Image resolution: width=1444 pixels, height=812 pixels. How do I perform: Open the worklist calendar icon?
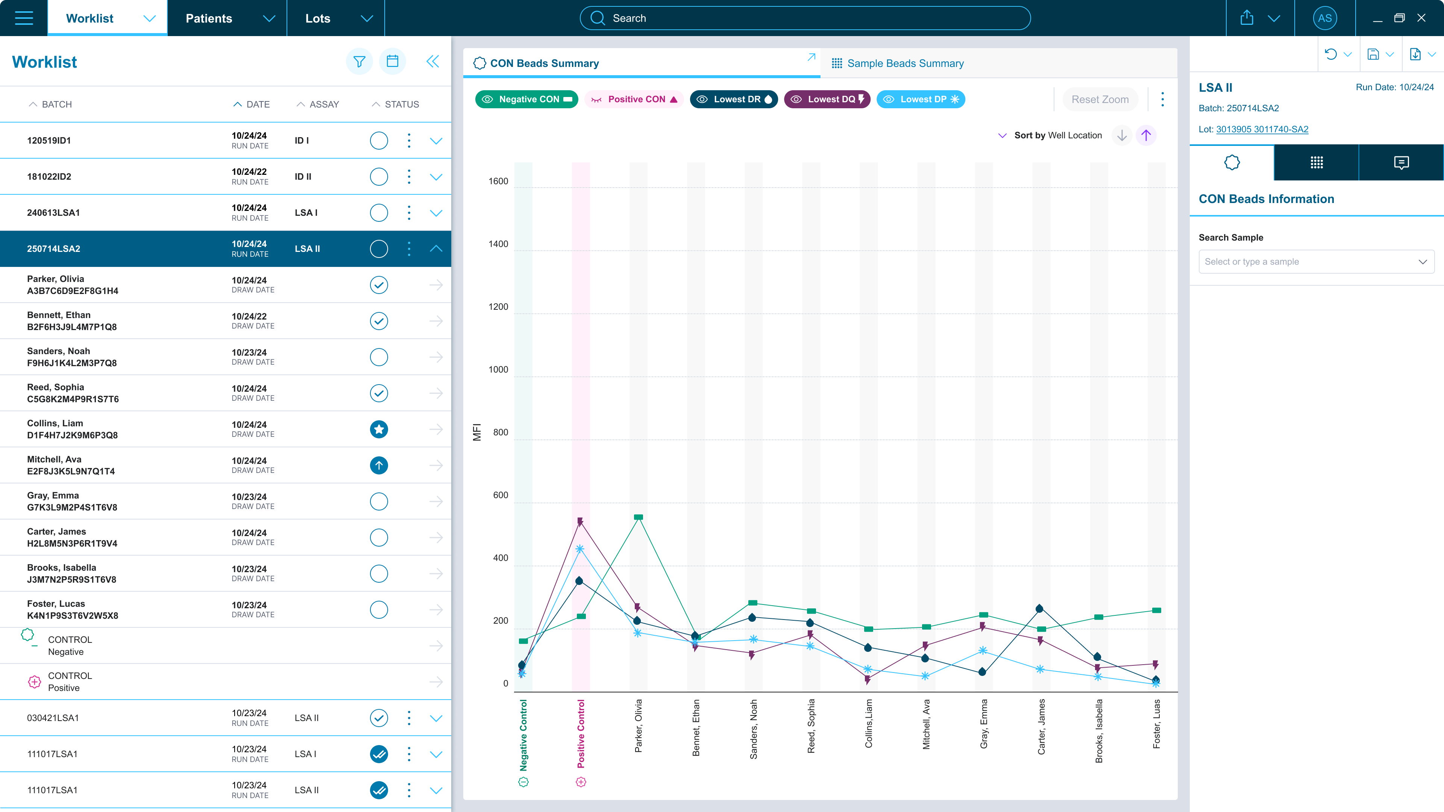click(392, 61)
